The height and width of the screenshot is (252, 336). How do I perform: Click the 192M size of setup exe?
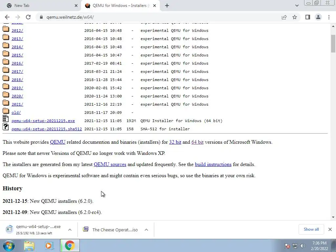131,121
